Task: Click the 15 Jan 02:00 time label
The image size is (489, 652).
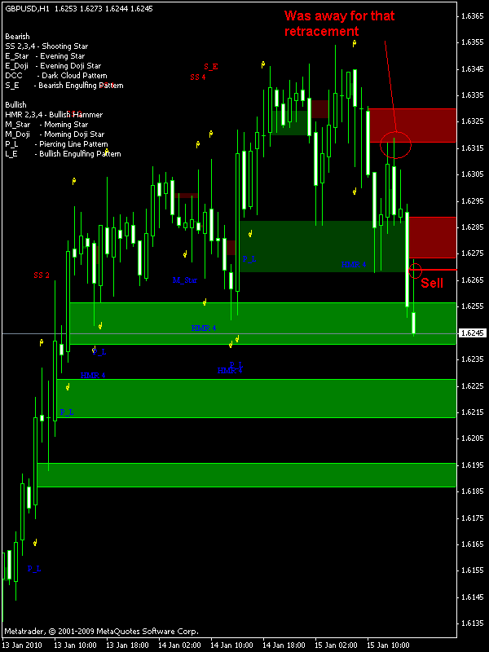Action: [337, 645]
